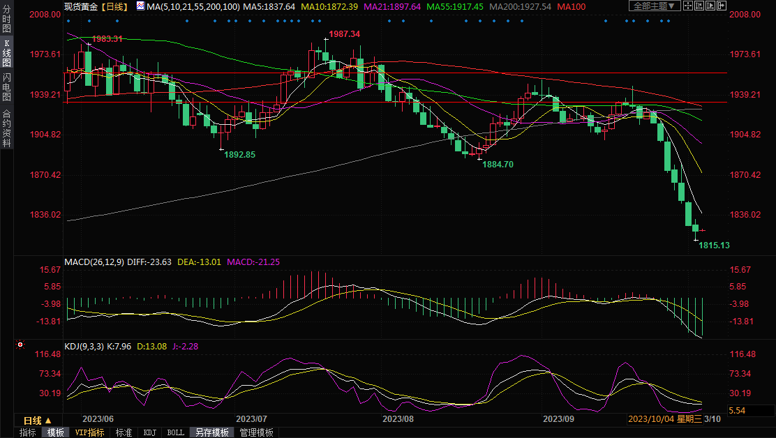Expand the 日线 period selector
This screenshot has height=438, width=776.
(x=37, y=421)
